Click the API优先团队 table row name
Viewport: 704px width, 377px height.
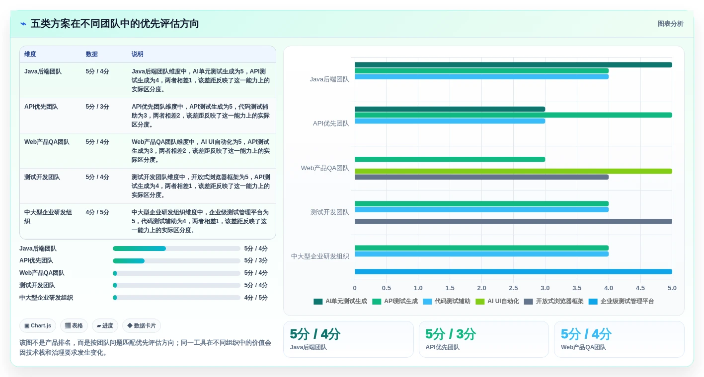click(41, 107)
